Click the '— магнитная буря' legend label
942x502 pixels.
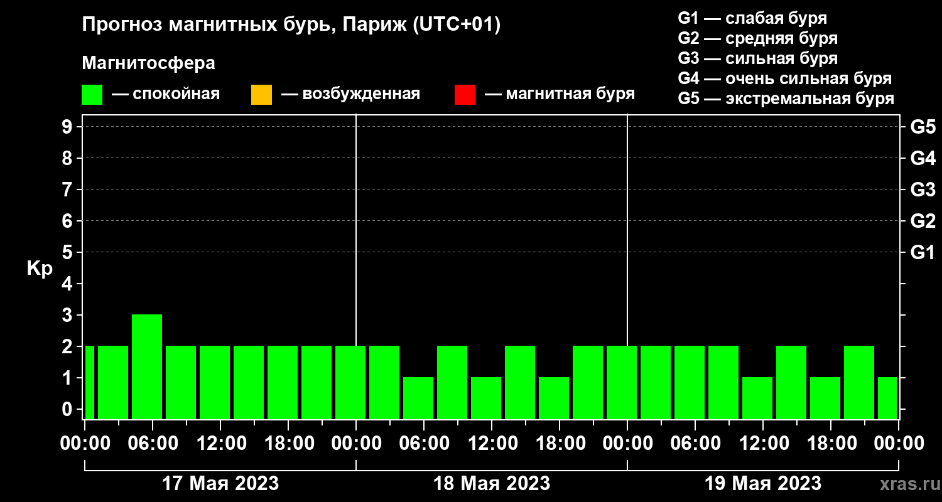click(x=560, y=94)
